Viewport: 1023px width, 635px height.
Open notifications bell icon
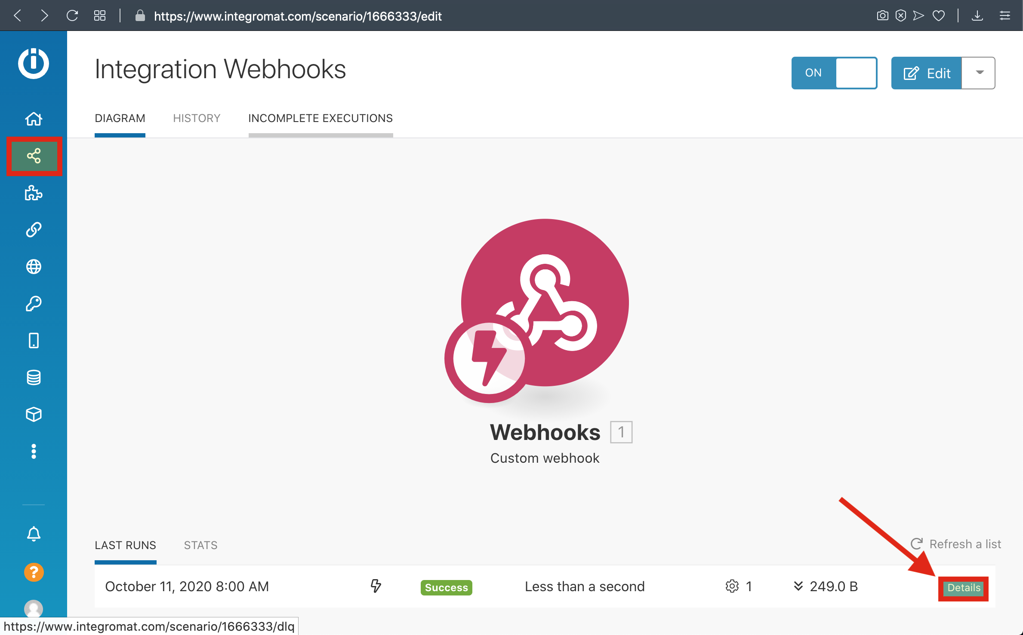[x=34, y=534]
